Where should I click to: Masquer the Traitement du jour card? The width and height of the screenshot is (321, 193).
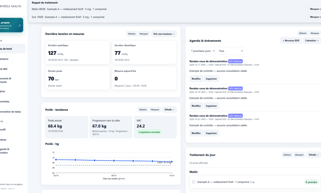[x=299, y=155]
